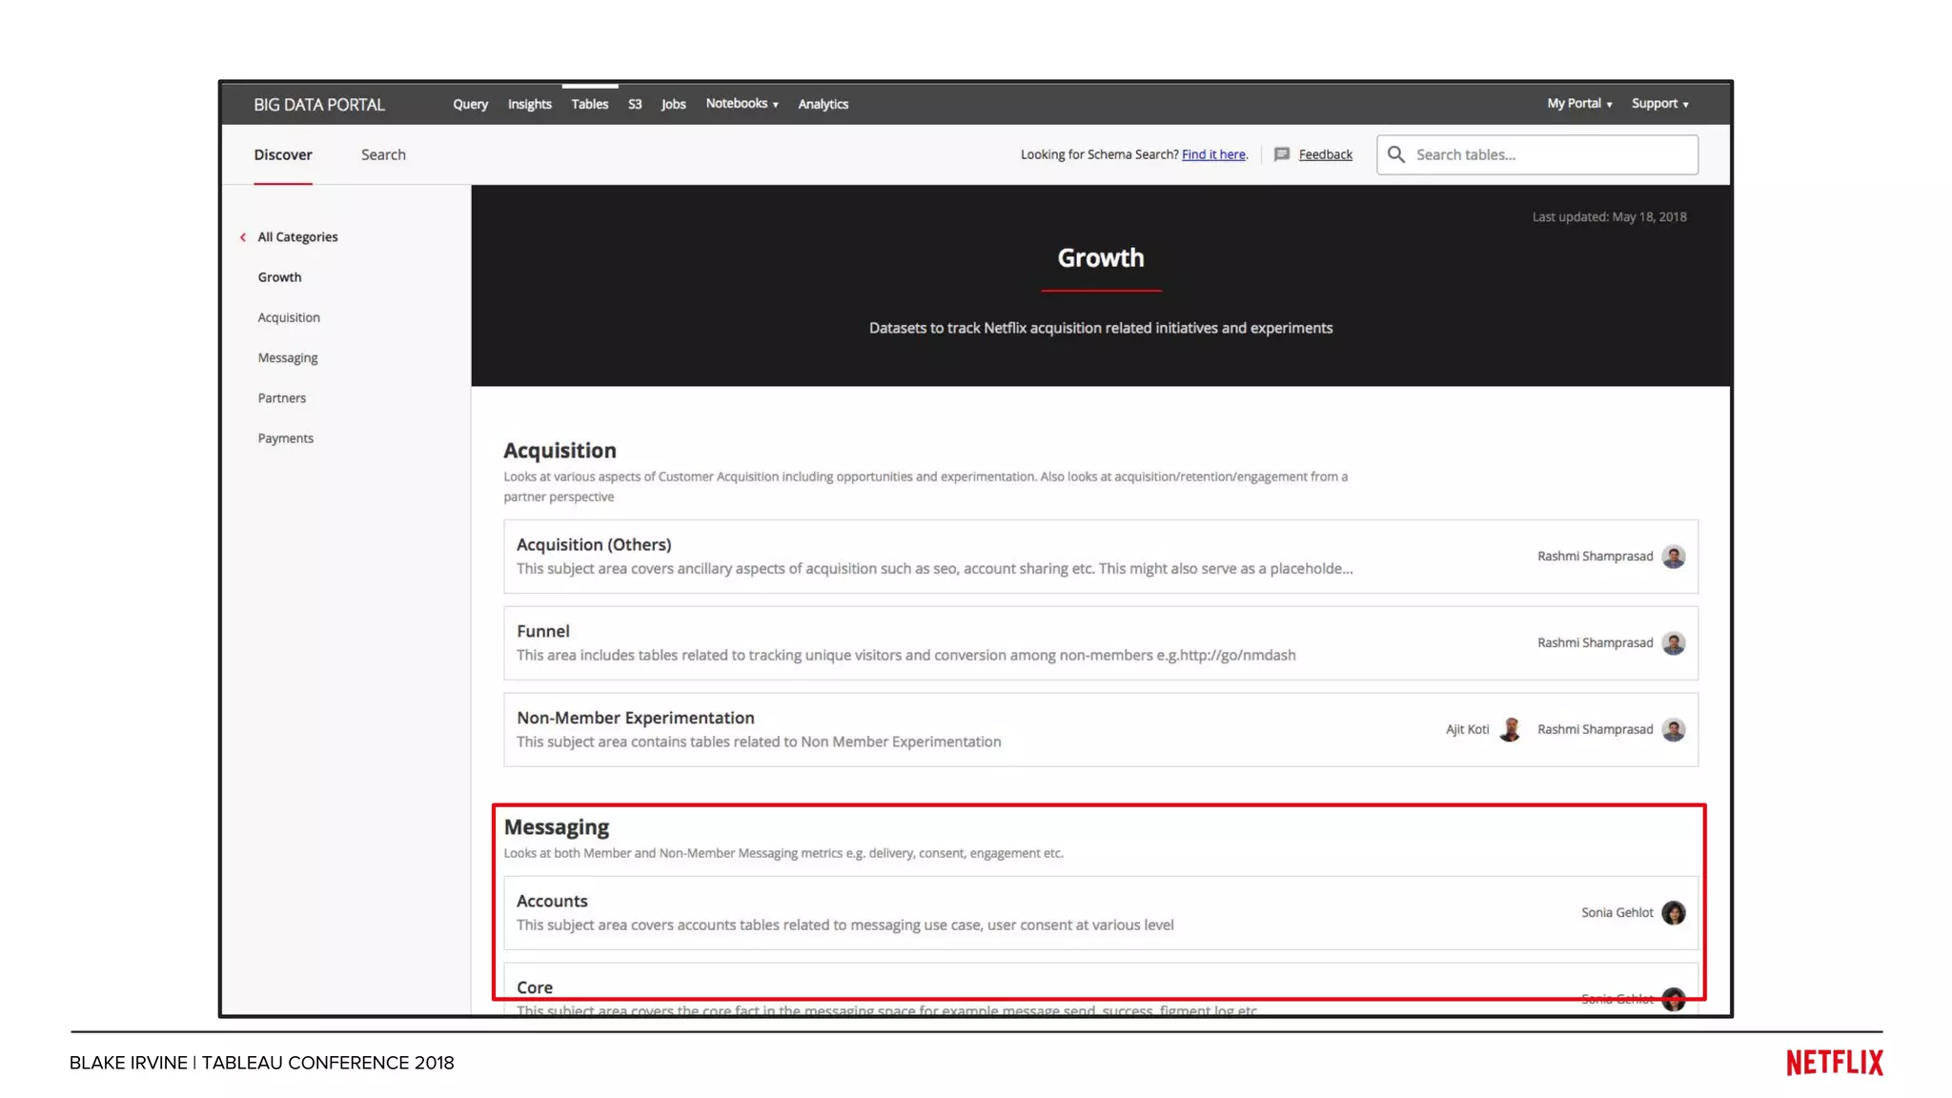Open the Non-Member Experimentation subject area
Viewport: 1952px width, 1098px height.
point(636,718)
